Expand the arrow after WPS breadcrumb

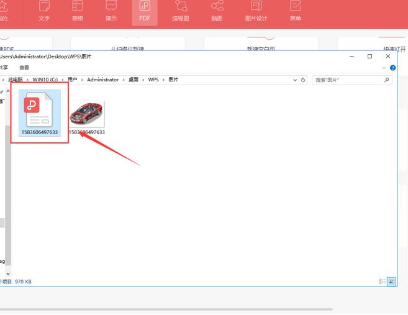(163, 80)
